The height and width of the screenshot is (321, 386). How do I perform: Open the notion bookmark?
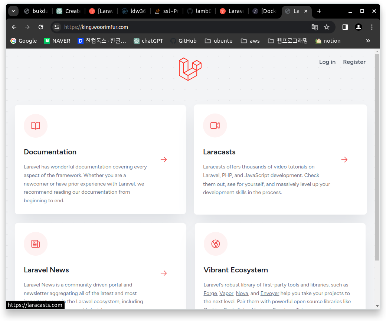click(328, 41)
